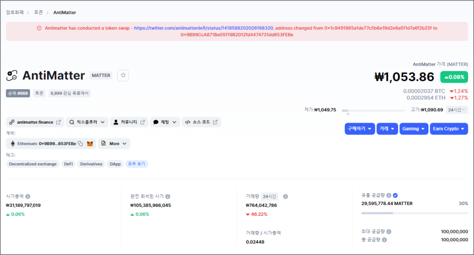Image resolution: width=474 pixels, height=255 pixels.
Task: Open info icon next to 완전 희석된 시가
Action: (x=168, y=196)
